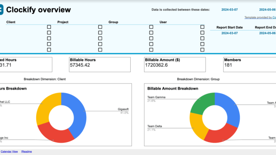
Task: Edit the Report End Date value below header
Action: tap(267, 33)
